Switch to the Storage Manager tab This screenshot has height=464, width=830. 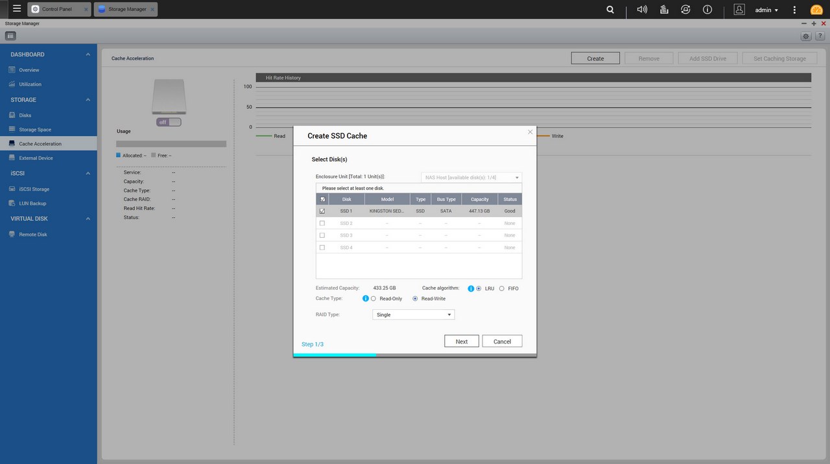click(126, 9)
